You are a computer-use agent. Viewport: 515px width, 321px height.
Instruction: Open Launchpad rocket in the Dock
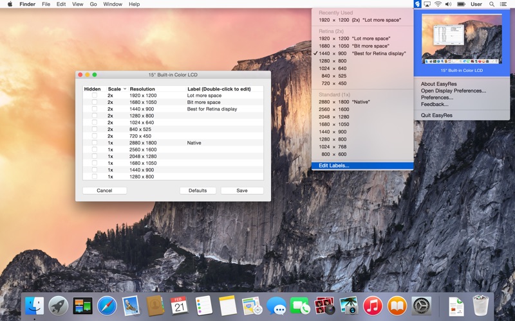click(x=59, y=306)
